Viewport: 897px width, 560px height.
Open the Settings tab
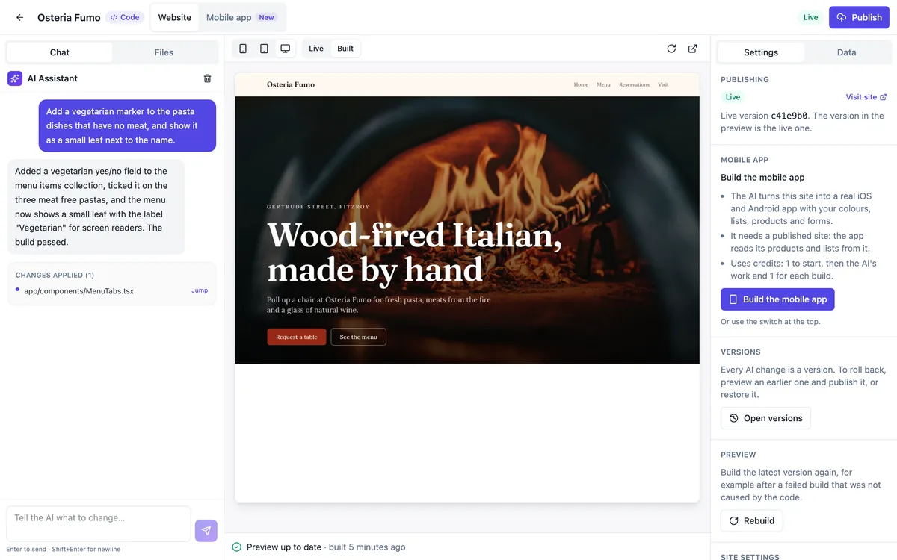pos(761,52)
